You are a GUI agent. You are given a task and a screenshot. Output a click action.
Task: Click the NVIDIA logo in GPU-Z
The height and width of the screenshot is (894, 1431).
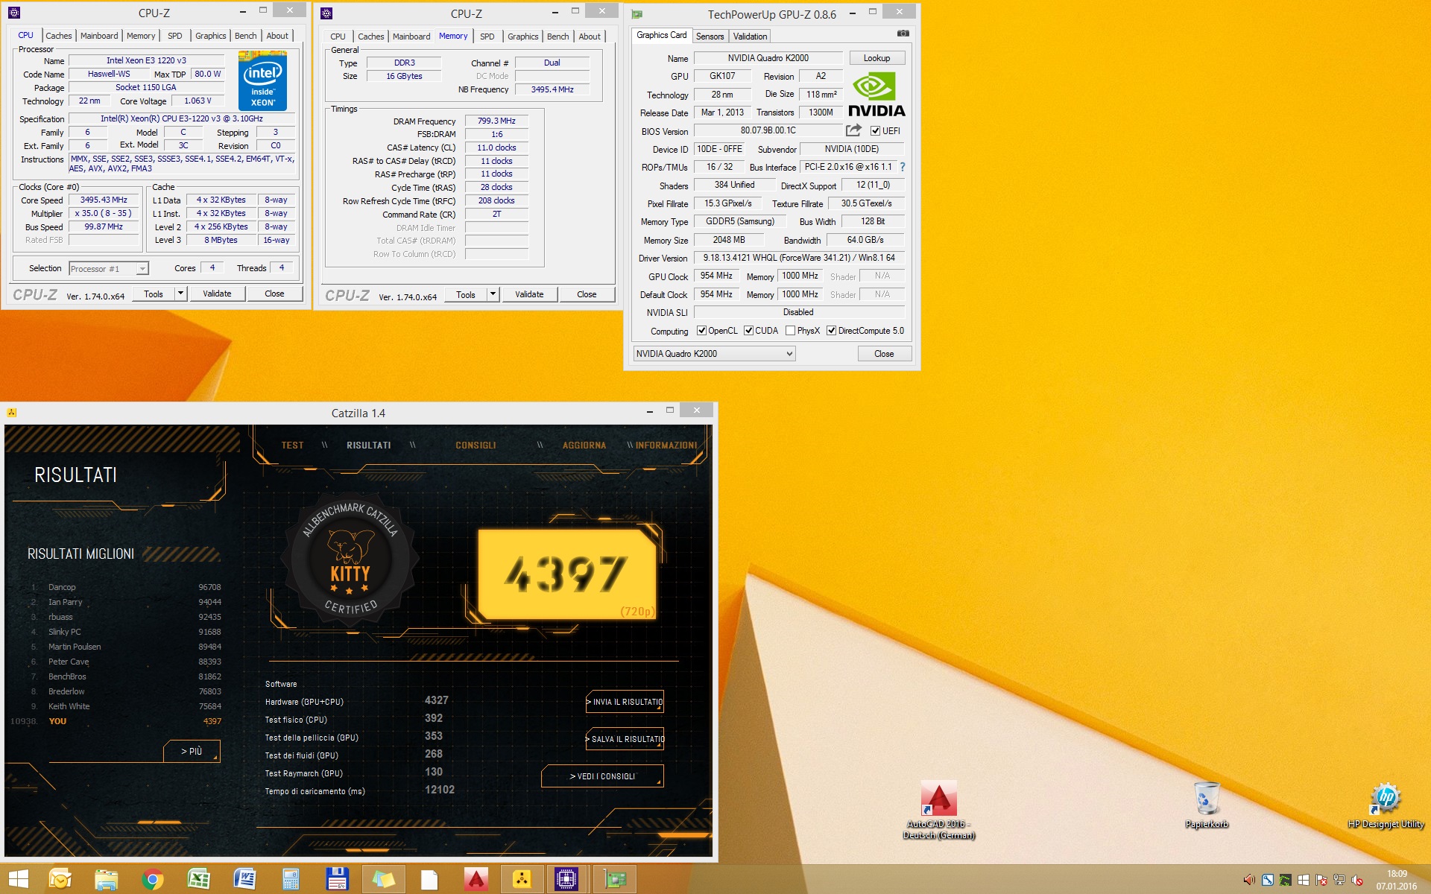pyautogui.click(x=876, y=95)
